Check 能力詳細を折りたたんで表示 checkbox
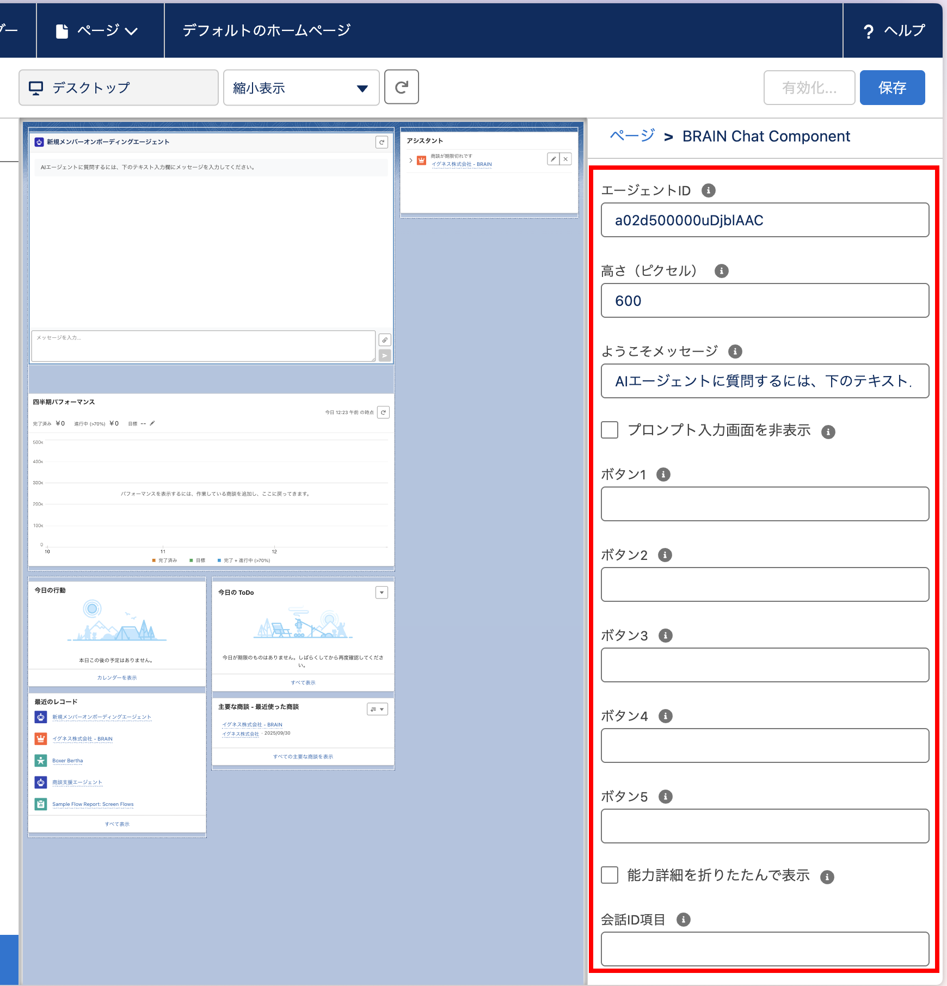This screenshot has width=947, height=986. click(x=610, y=875)
